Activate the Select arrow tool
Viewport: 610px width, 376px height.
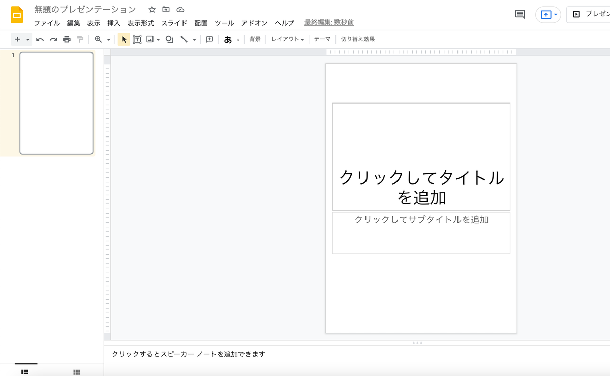(124, 39)
